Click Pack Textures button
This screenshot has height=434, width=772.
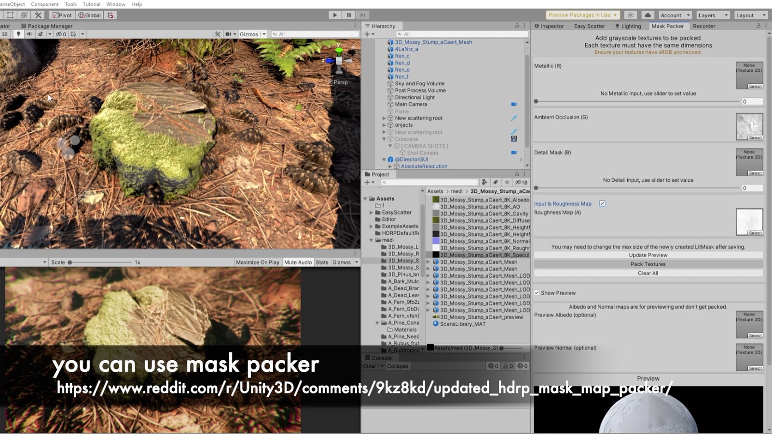[648, 264]
